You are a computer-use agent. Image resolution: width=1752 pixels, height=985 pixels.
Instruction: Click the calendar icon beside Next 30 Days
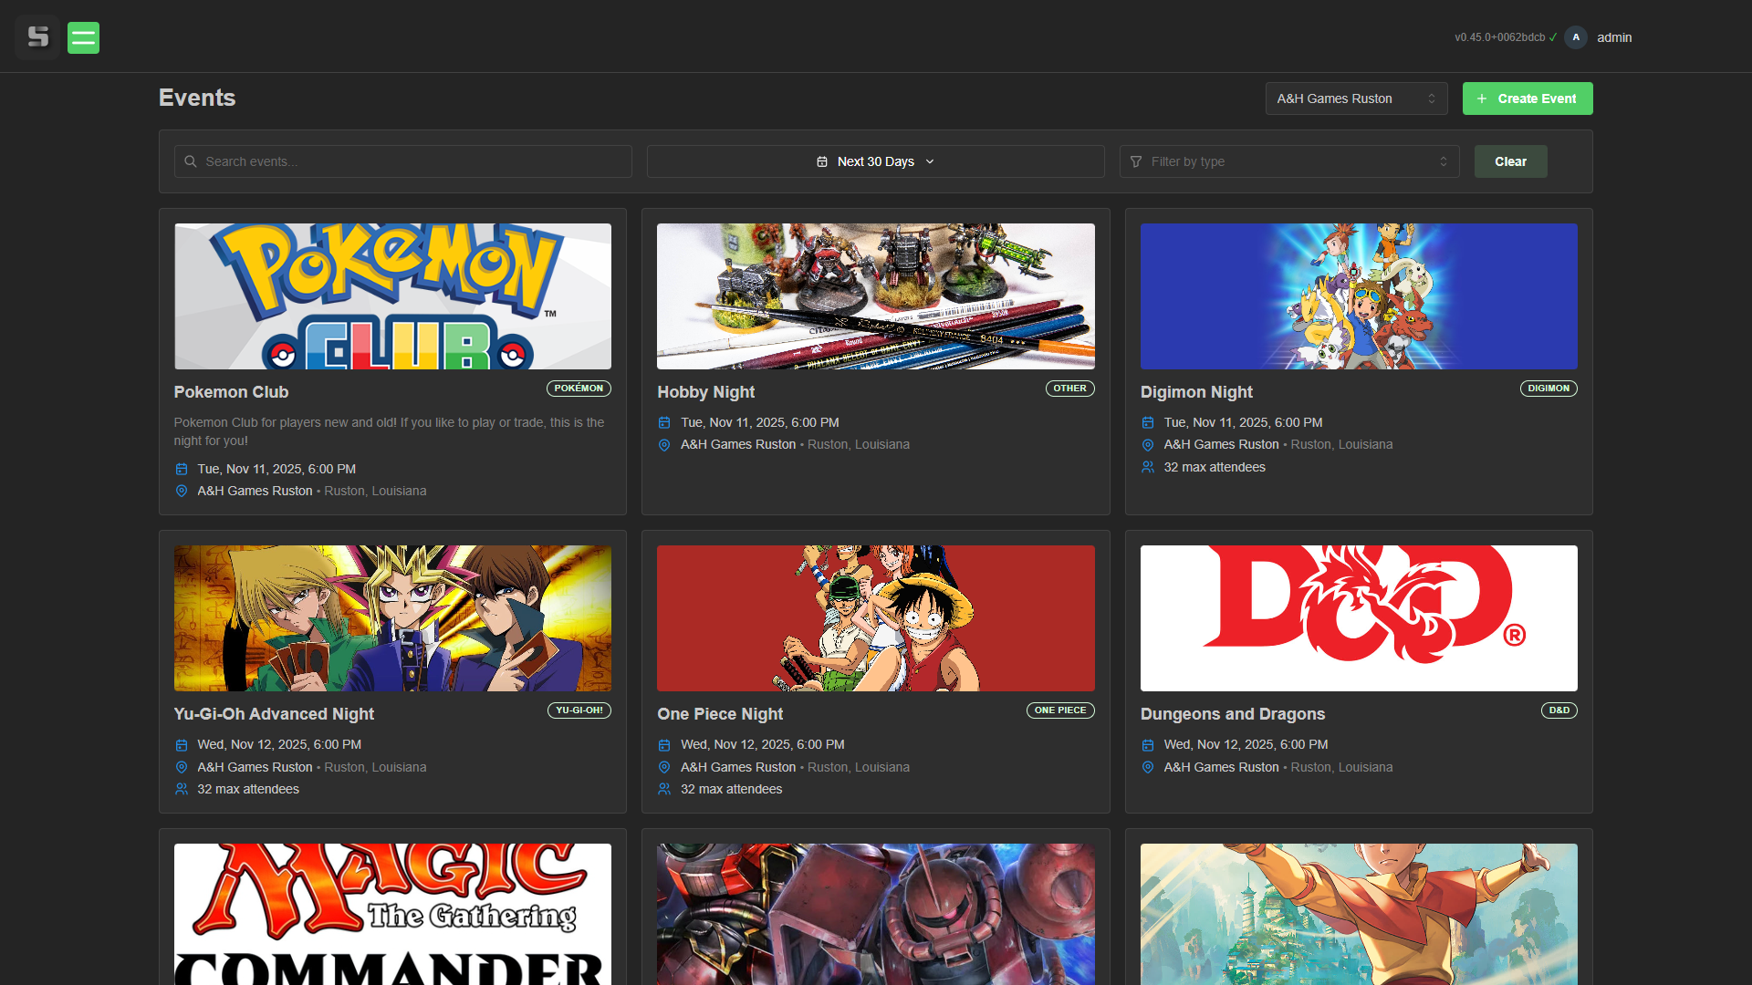pos(822,161)
